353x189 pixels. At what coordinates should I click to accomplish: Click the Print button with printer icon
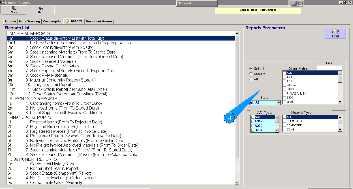[335, 33]
